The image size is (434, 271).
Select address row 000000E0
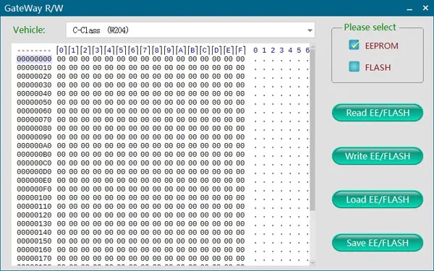(x=34, y=180)
